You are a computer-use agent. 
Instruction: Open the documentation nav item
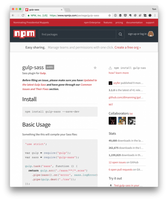134,22
